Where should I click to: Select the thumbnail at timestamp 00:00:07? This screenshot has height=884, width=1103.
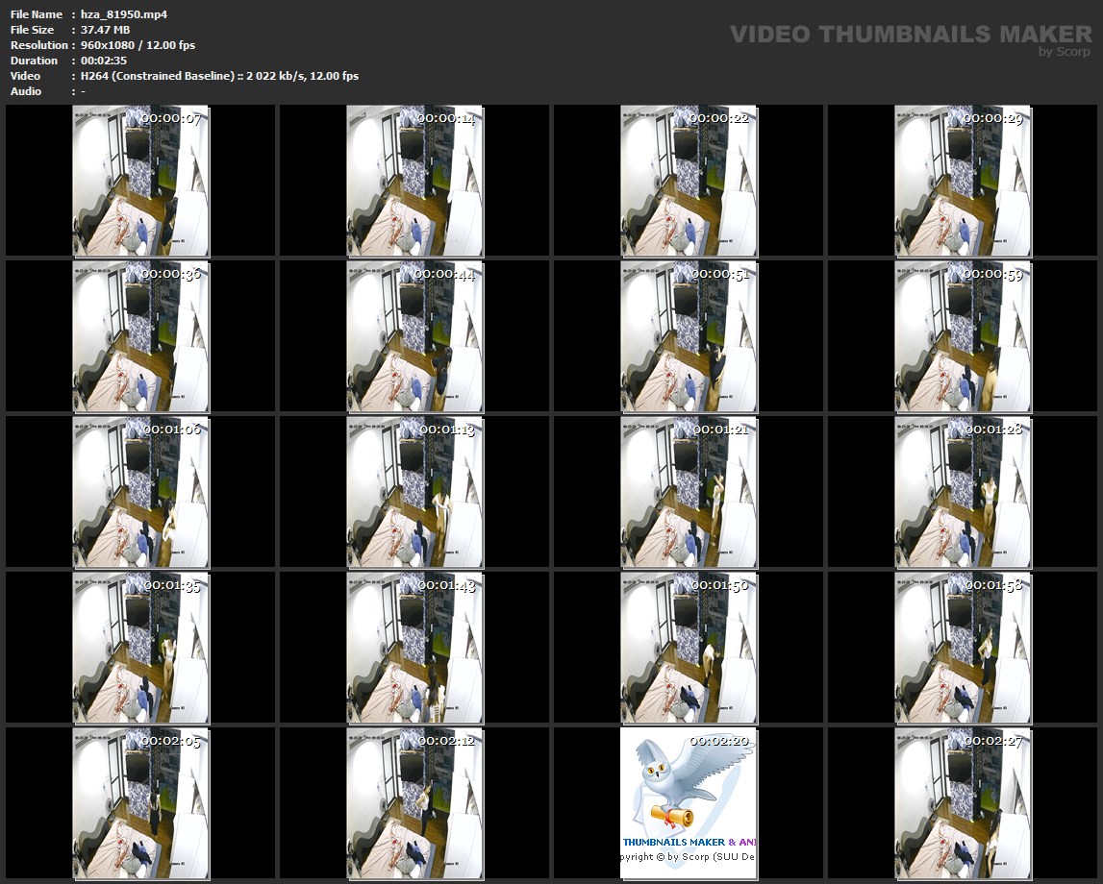141,181
